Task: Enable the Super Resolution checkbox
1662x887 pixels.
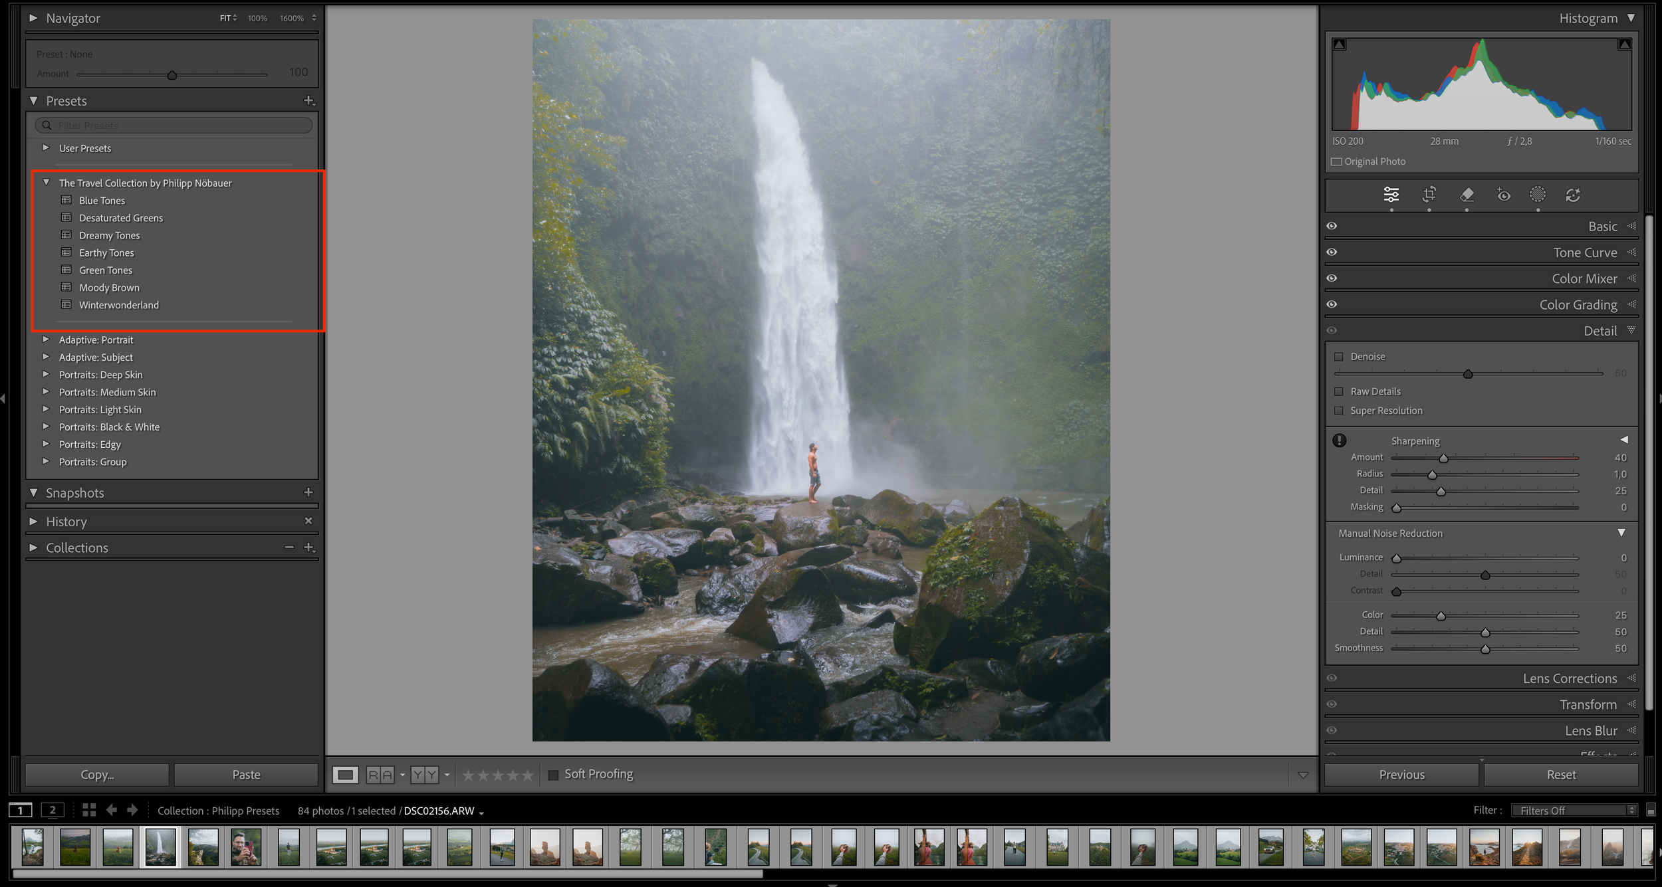Action: (x=1339, y=411)
